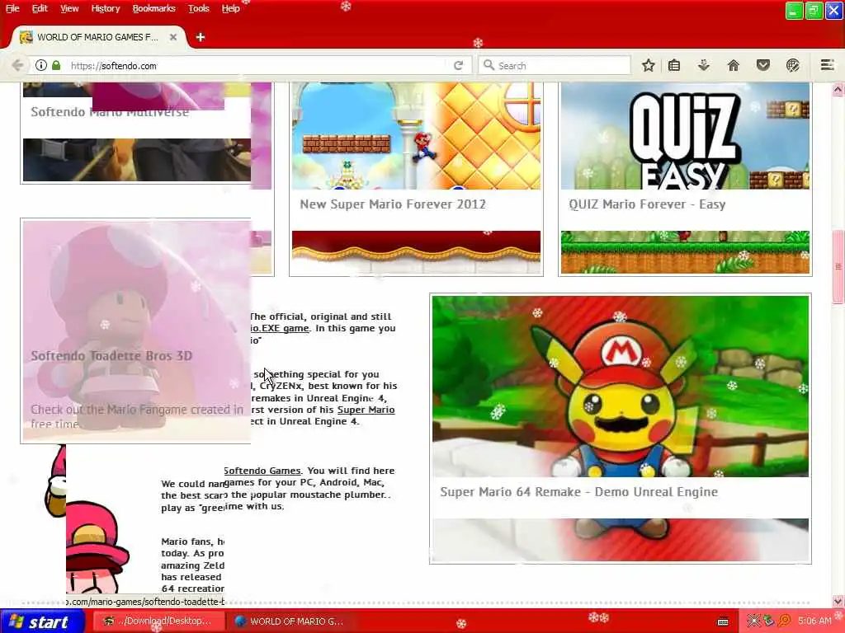
Task: Click the scrollbar down arrow
Action: (x=838, y=601)
